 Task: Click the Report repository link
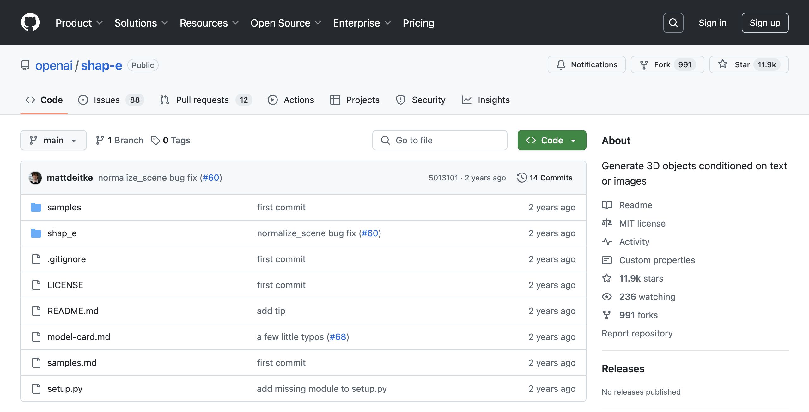click(637, 333)
